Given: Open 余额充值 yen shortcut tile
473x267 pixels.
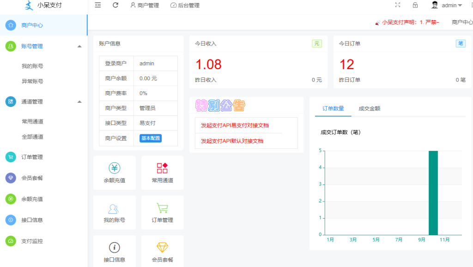Looking at the screenshot, I should point(115,173).
